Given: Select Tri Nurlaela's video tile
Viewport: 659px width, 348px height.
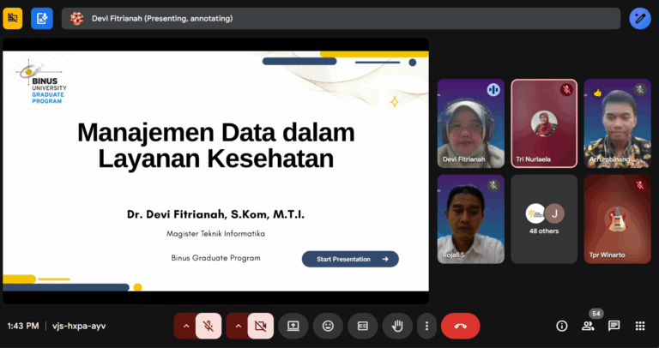Looking at the screenshot, I should pyautogui.click(x=544, y=123).
